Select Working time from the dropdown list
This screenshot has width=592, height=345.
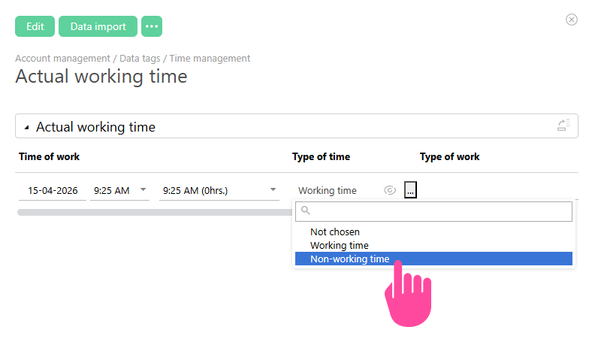pos(340,245)
